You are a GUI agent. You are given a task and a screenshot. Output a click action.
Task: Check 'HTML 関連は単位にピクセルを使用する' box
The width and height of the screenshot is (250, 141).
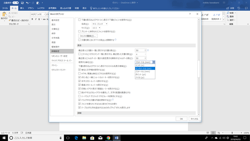point(79,73)
